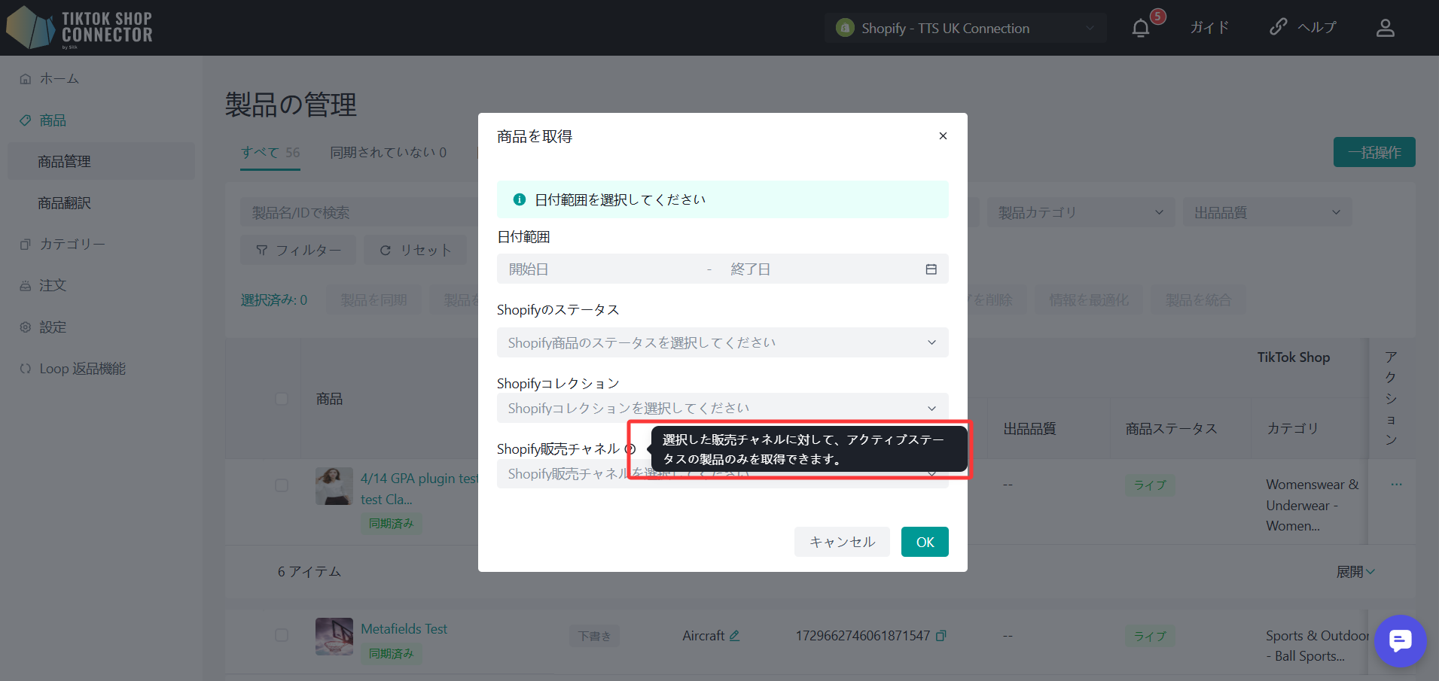Click the calendar icon in date range field
The height and width of the screenshot is (681, 1439).
click(931, 269)
